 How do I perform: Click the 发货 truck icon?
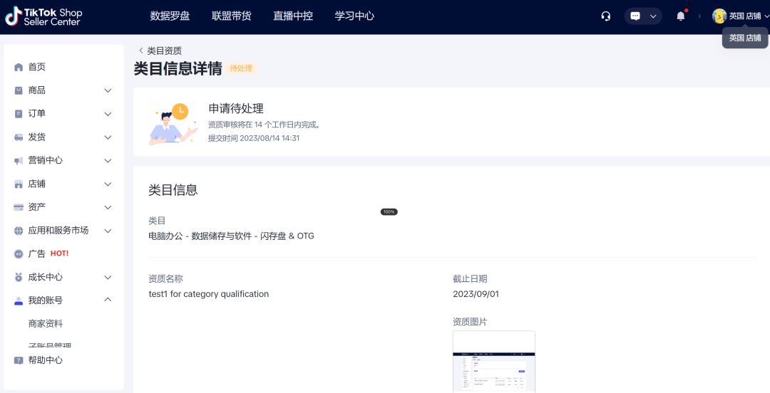(x=19, y=137)
